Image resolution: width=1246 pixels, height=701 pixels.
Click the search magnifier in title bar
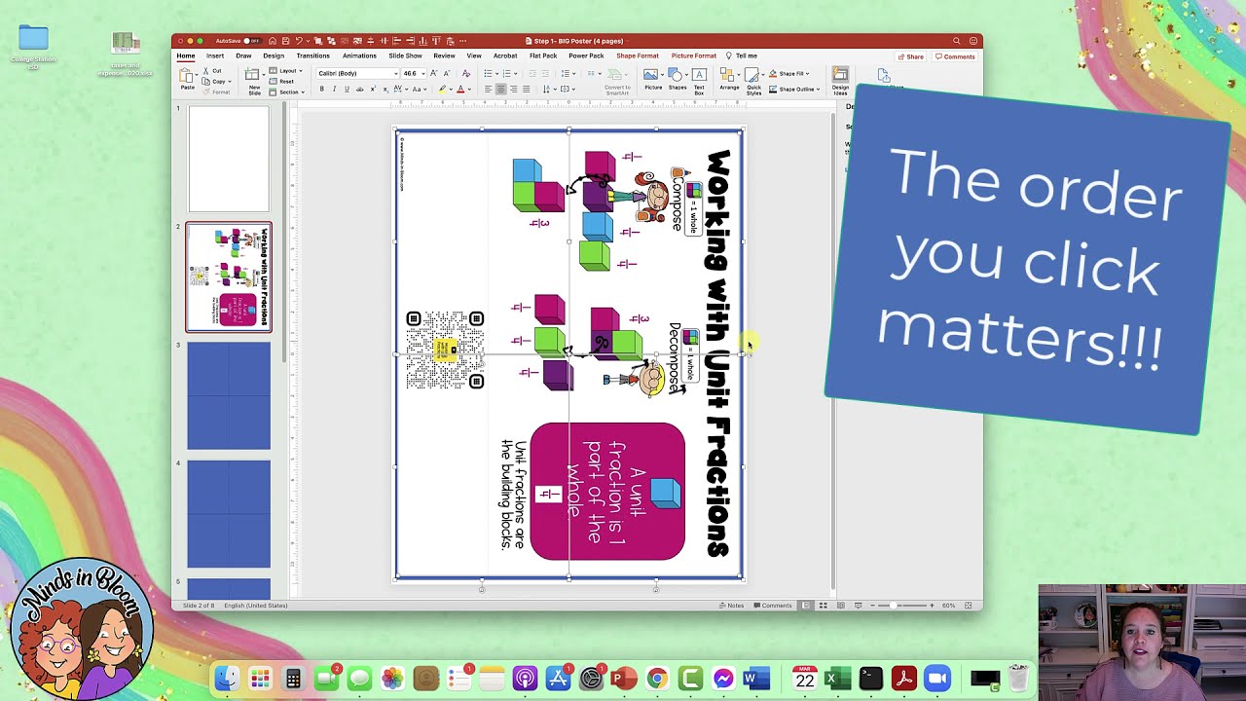pyautogui.click(x=957, y=41)
